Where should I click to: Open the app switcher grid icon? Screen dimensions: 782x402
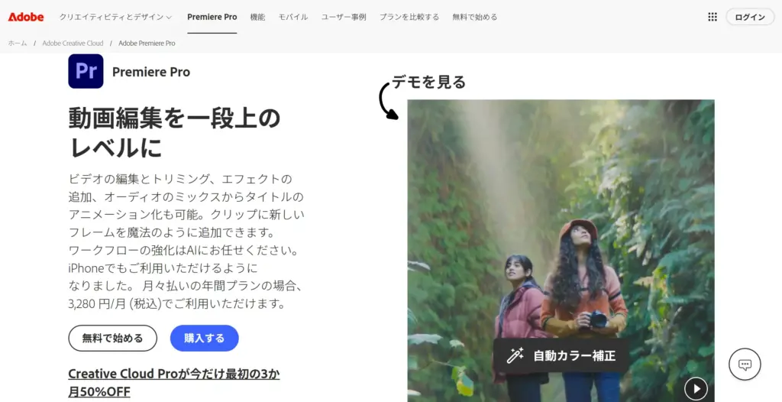712,17
